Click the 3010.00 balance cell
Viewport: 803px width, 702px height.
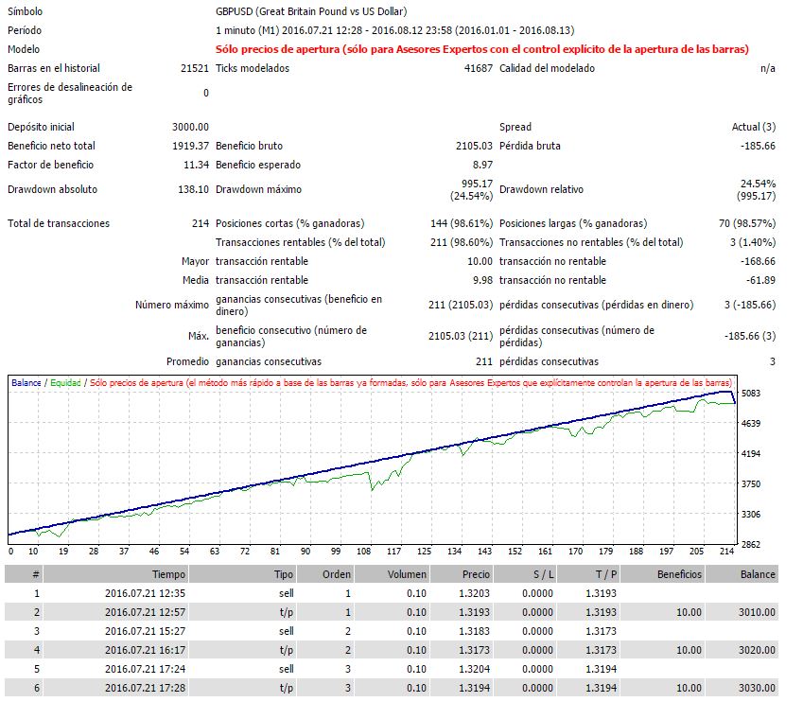(758, 612)
